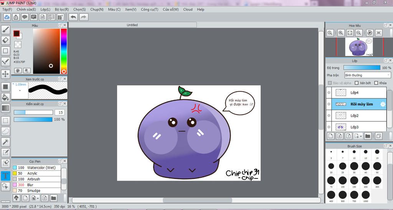Image resolution: width=393 pixels, height=210 pixels.
Task: Click the cloud sync toolbar icon
Action: pyautogui.click(x=7, y=17)
